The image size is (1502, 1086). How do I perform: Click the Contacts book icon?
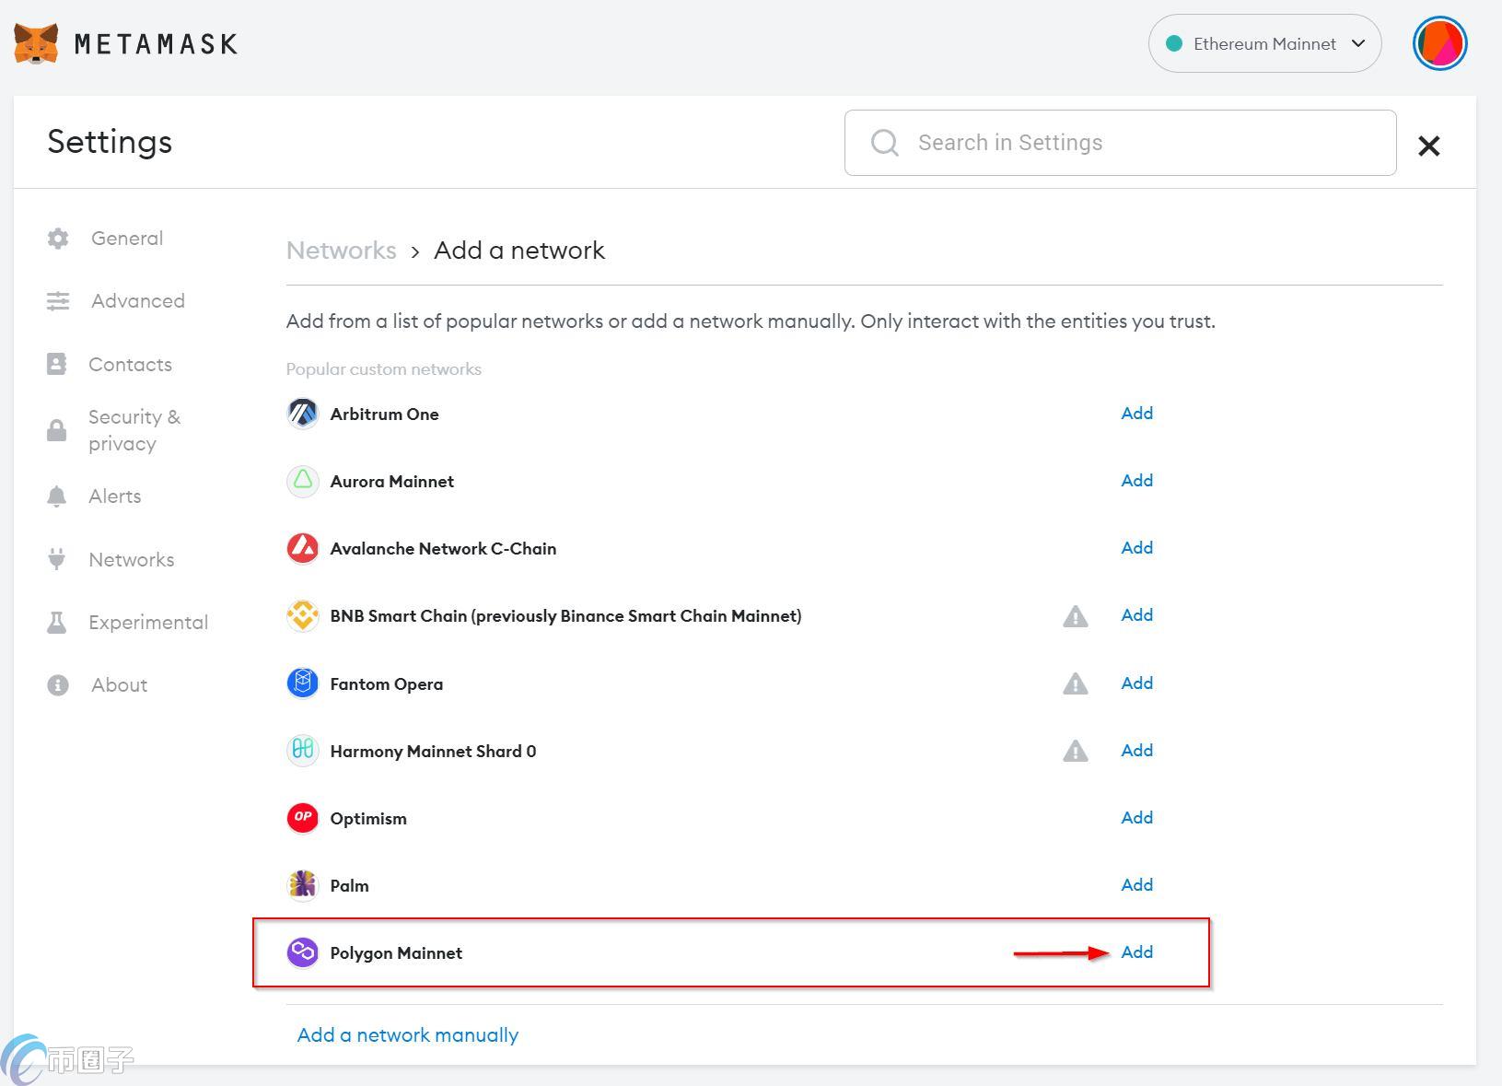[56, 364]
